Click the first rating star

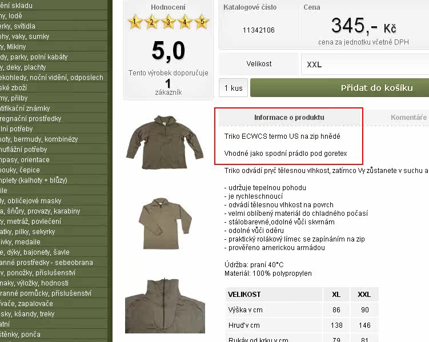[x=135, y=22]
